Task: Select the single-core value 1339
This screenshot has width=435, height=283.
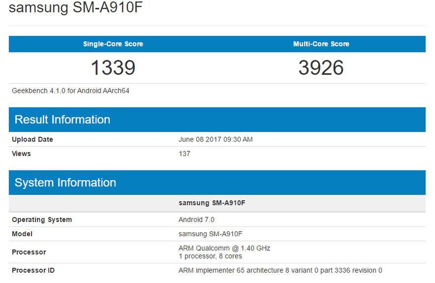Action: pyautogui.click(x=113, y=67)
